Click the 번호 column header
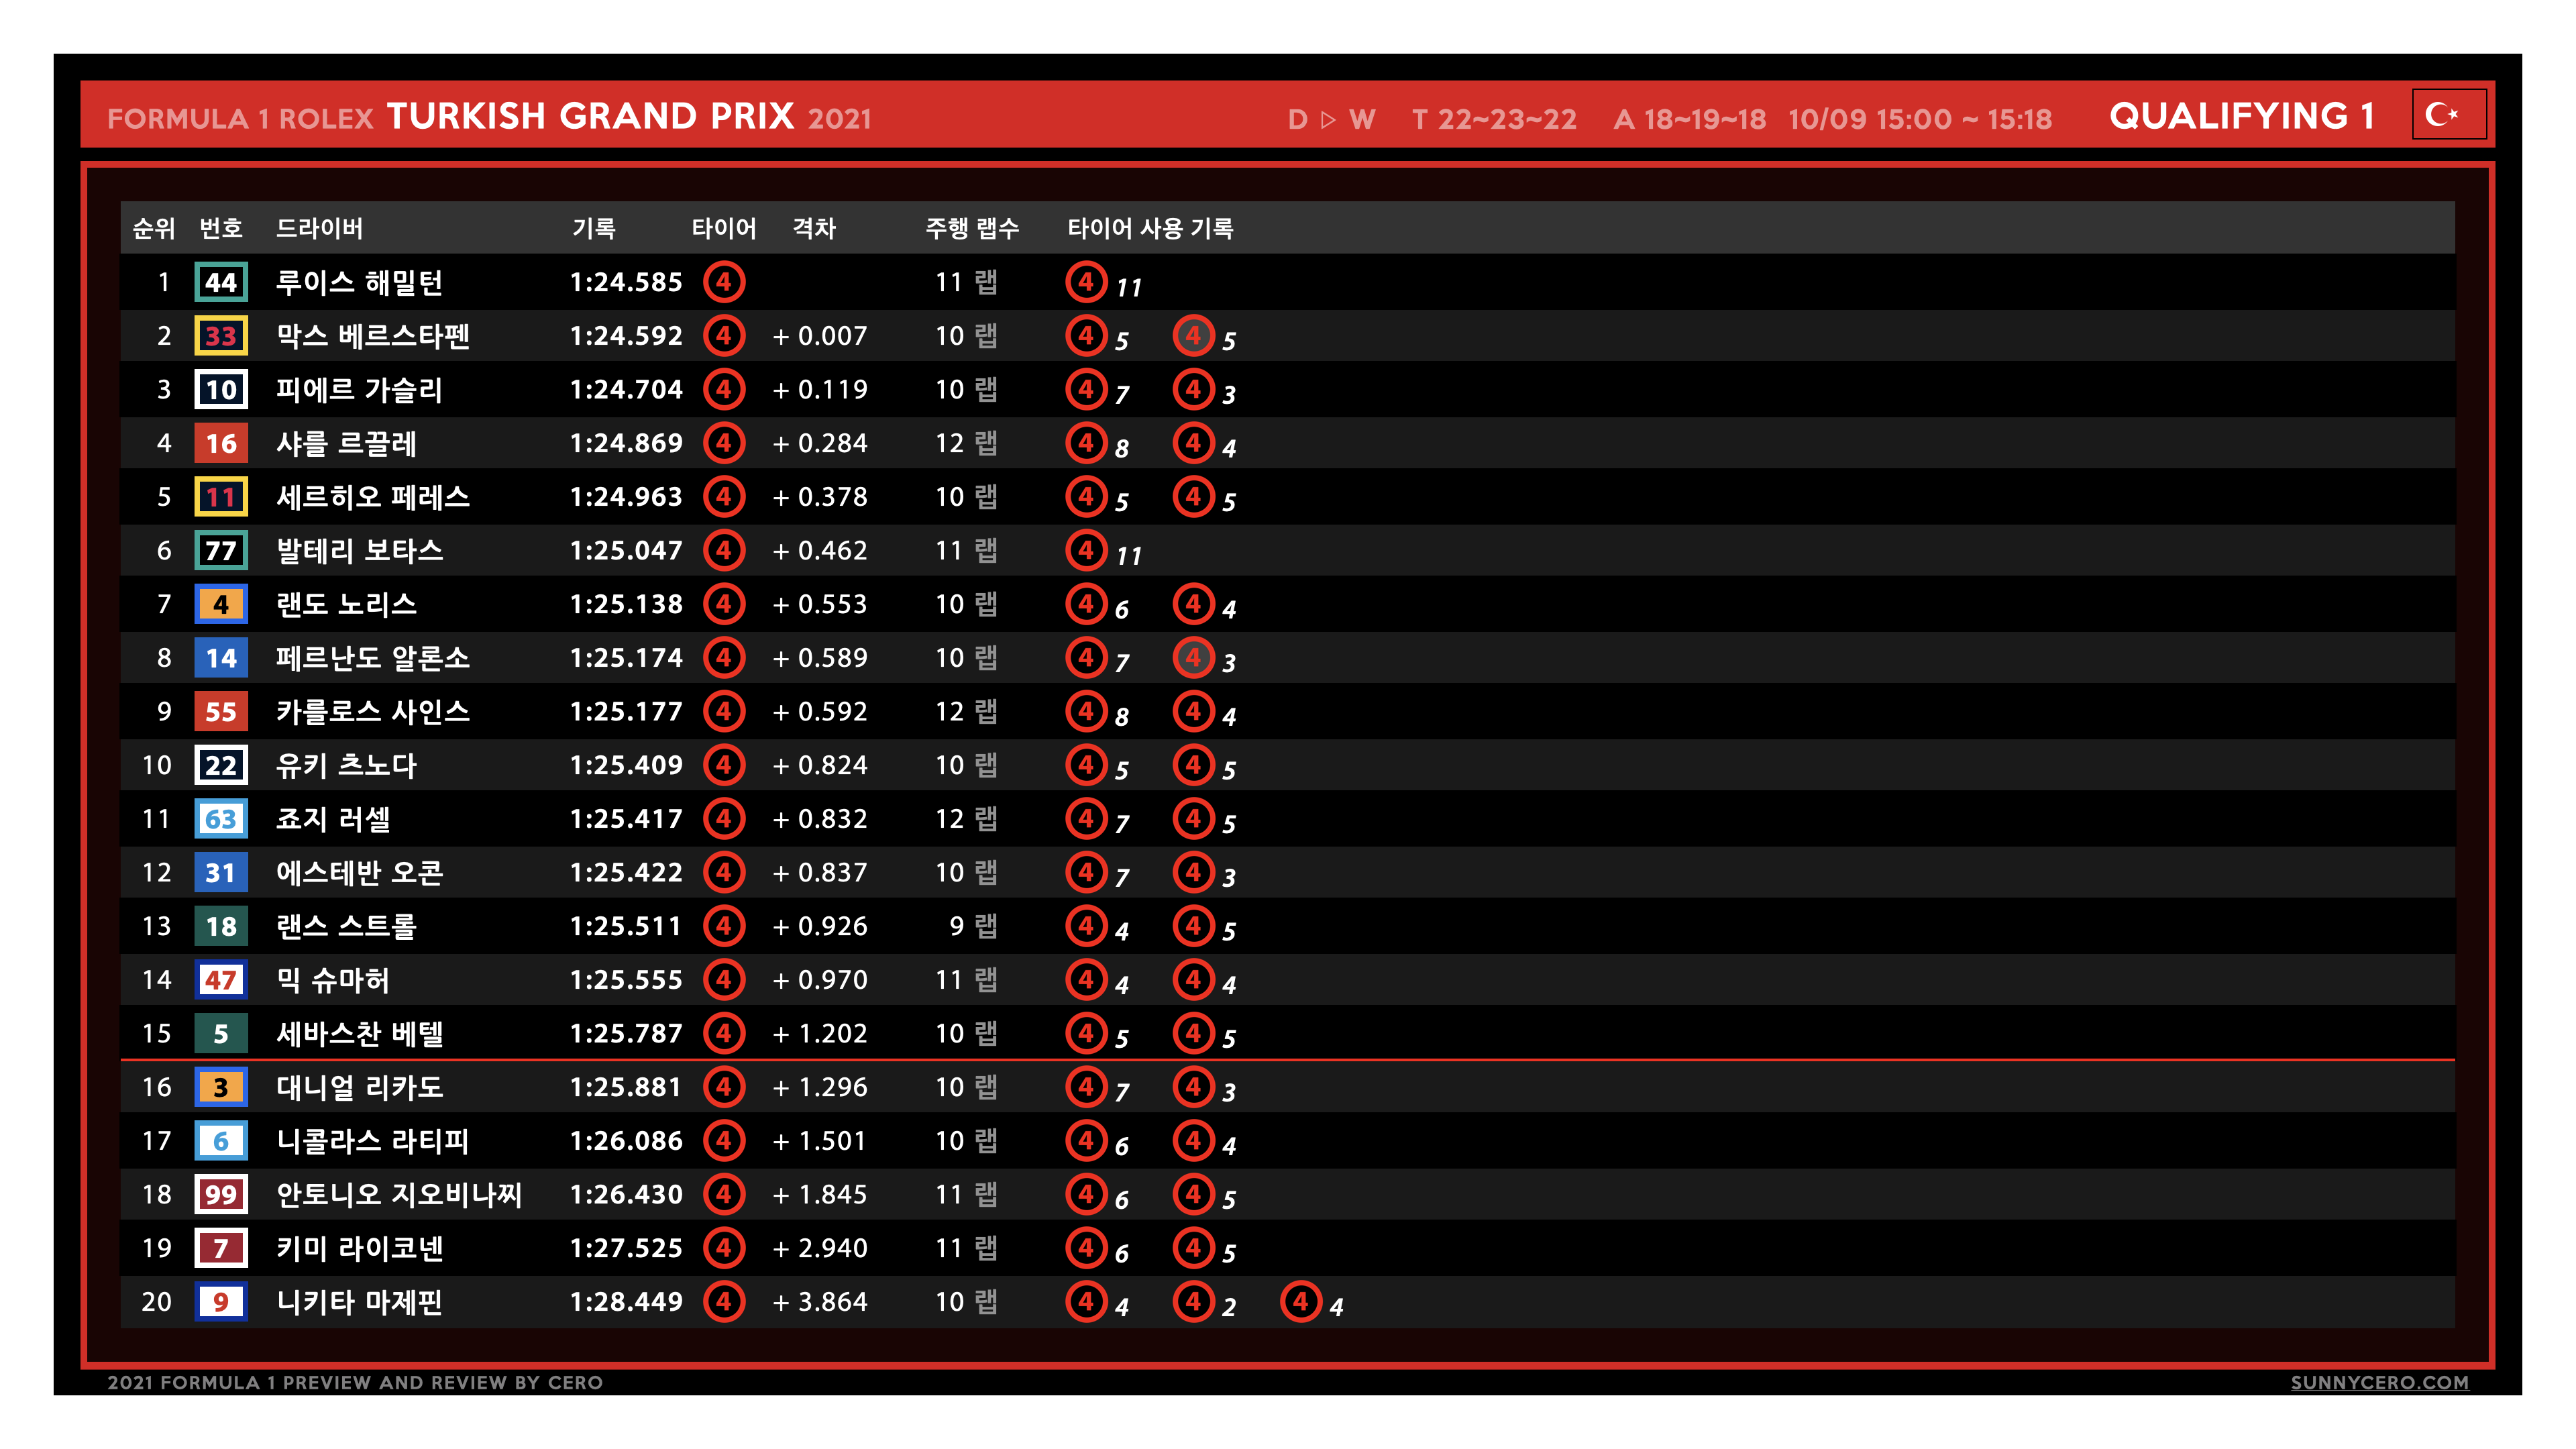 (x=221, y=229)
